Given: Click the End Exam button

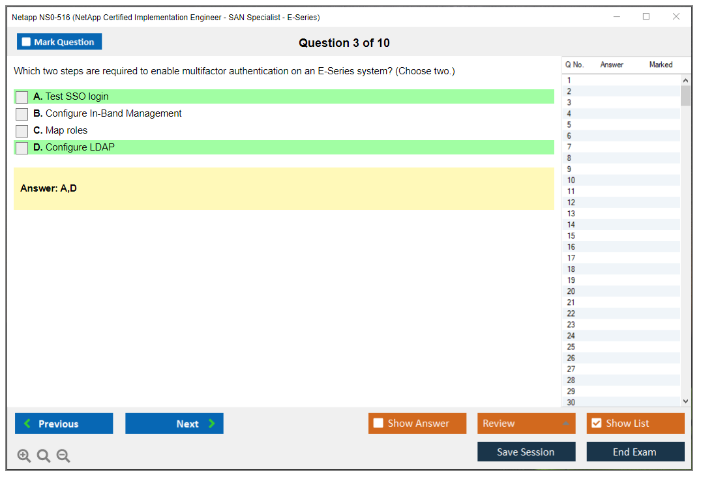Looking at the screenshot, I should pos(634,452).
